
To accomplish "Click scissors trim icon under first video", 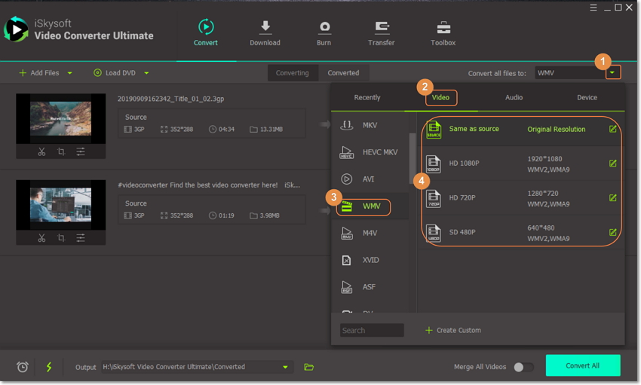I will [x=41, y=151].
